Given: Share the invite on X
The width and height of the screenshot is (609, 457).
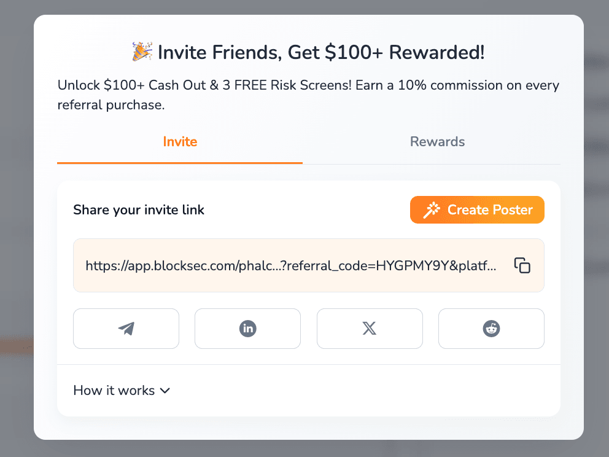Looking at the screenshot, I should point(370,329).
